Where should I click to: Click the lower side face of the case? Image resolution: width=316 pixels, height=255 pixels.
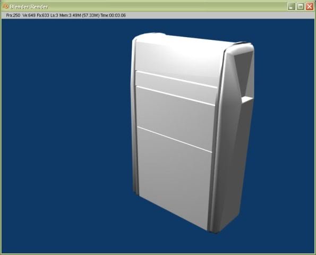(x=232, y=165)
